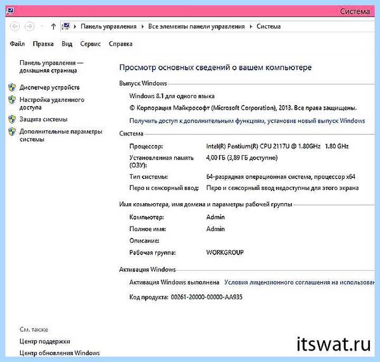Open Настройка удаленного доступа
Screen dimensions: 380x362
click(52, 103)
